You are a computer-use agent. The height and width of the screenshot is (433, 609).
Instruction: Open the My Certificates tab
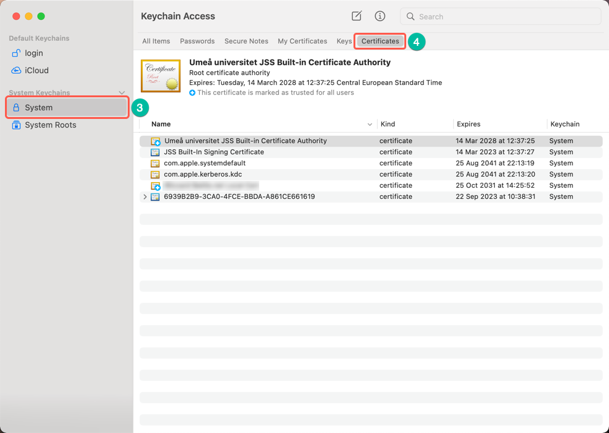coord(302,41)
